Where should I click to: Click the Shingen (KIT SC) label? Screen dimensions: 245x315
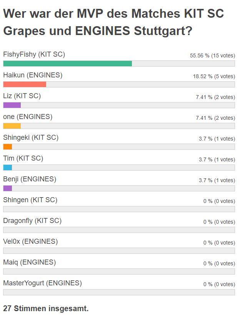(x=30, y=200)
